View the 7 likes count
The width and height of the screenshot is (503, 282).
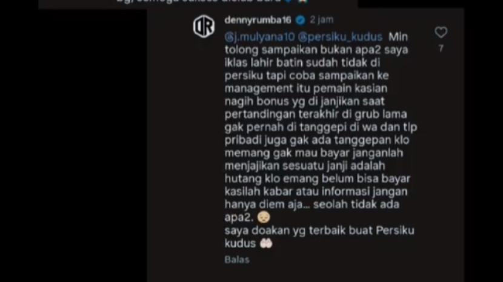[x=441, y=48]
